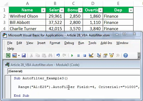Open the Window menu
Screen dimensions: 143x101
point(122,43)
